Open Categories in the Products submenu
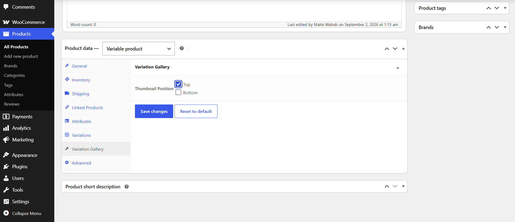Image resolution: width=515 pixels, height=222 pixels. tap(14, 75)
